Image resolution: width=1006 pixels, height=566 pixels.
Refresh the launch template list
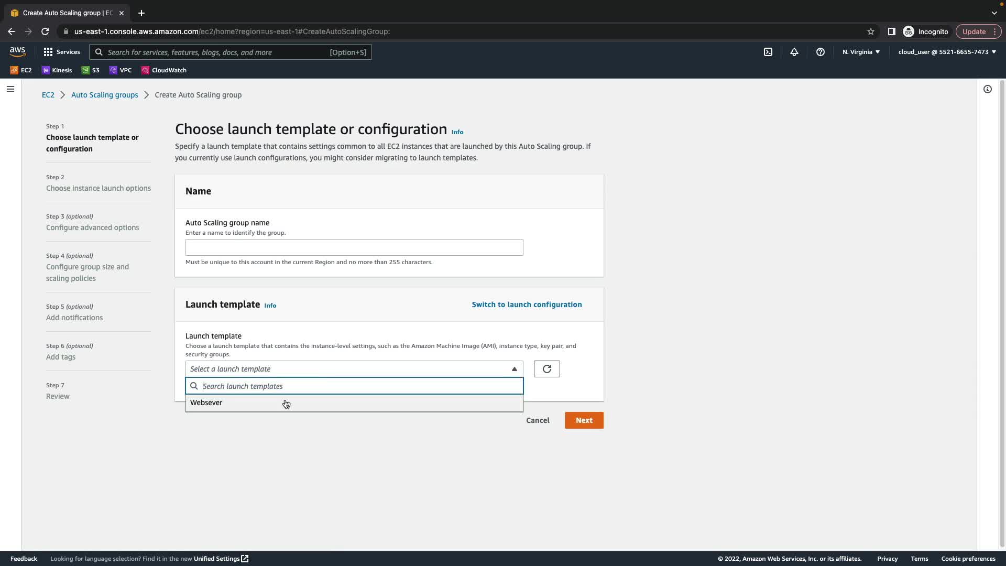(546, 369)
